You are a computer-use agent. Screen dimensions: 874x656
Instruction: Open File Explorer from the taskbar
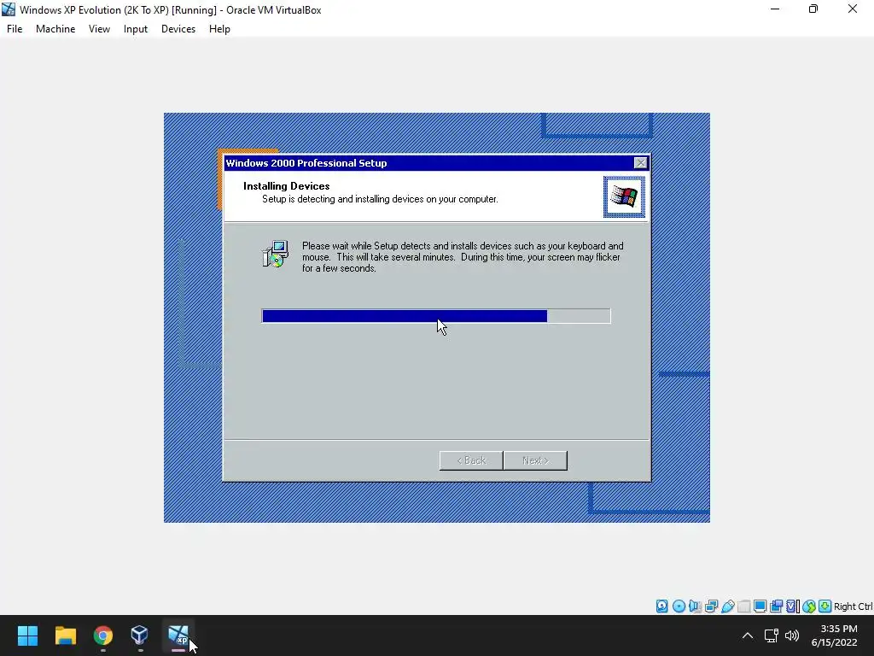pyautogui.click(x=65, y=635)
